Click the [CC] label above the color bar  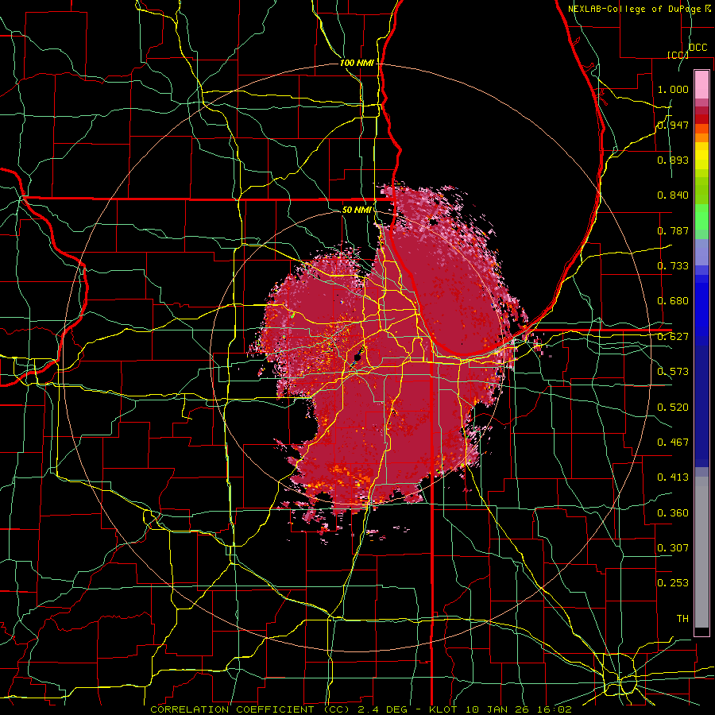coord(678,55)
